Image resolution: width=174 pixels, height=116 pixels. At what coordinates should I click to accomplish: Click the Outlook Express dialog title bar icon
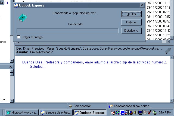point(16,5)
